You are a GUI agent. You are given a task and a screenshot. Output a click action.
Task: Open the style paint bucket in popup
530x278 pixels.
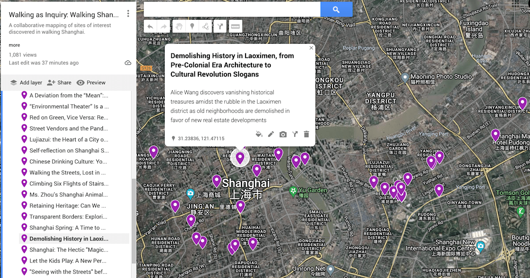(x=259, y=134)
